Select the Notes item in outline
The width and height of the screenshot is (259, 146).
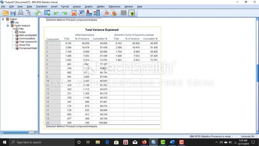click(x=22, y=32)
